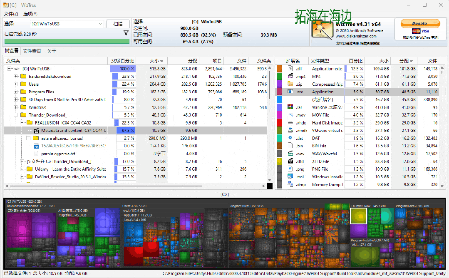Open the www.diskanalyzer.com link
449x278 pixels.
pyautogui.click(x=356, y=36)
